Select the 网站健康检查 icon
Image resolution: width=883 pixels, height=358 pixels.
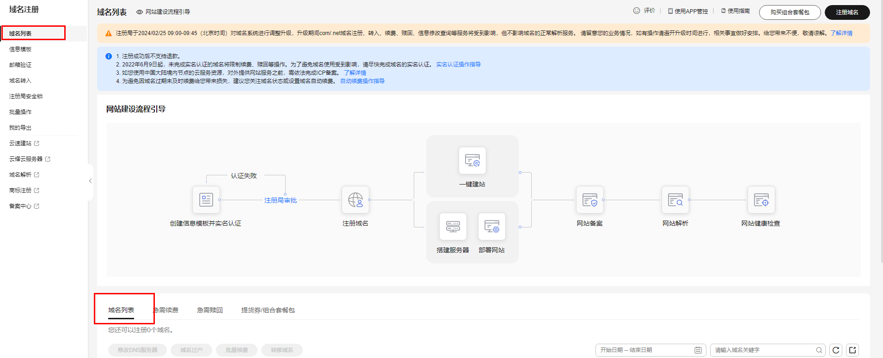point(761,200)
